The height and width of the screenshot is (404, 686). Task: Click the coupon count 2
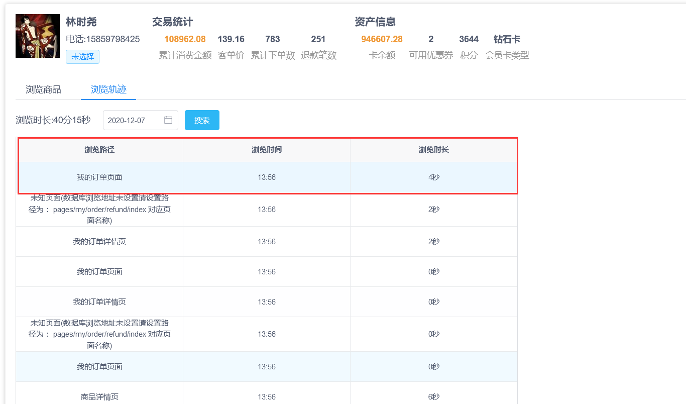pyautogui.click(x=431, y=39)
